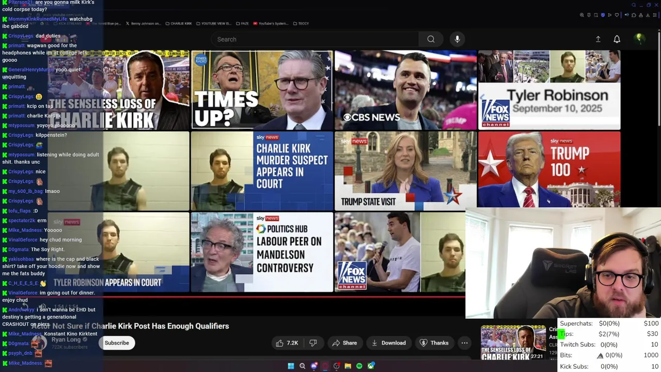The image size is (661, 372).
Task: Dislike the video with thumbs down
Action: click(313, 343)
